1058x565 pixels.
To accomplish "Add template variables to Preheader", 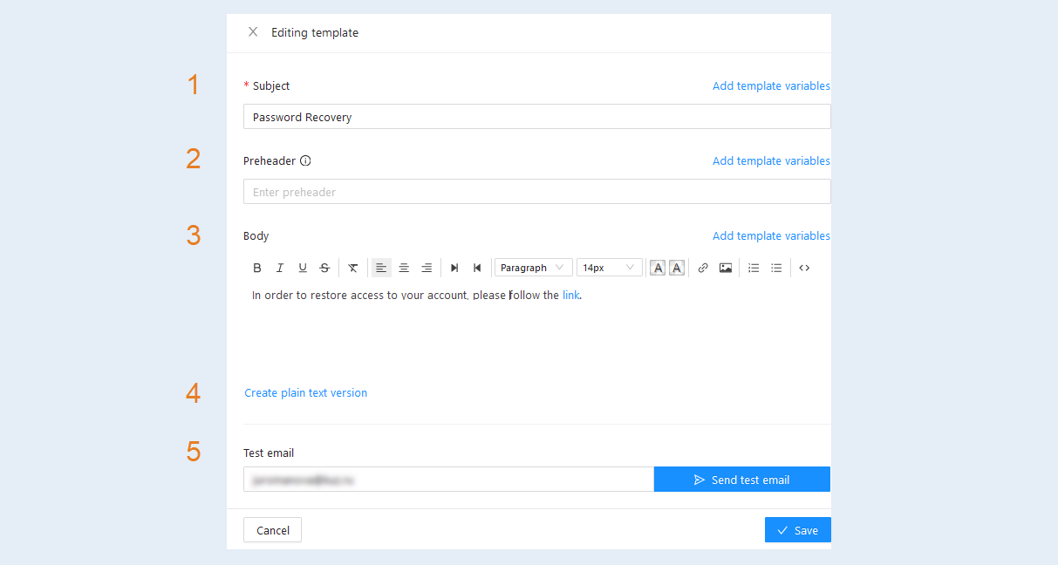I will 771,161.
